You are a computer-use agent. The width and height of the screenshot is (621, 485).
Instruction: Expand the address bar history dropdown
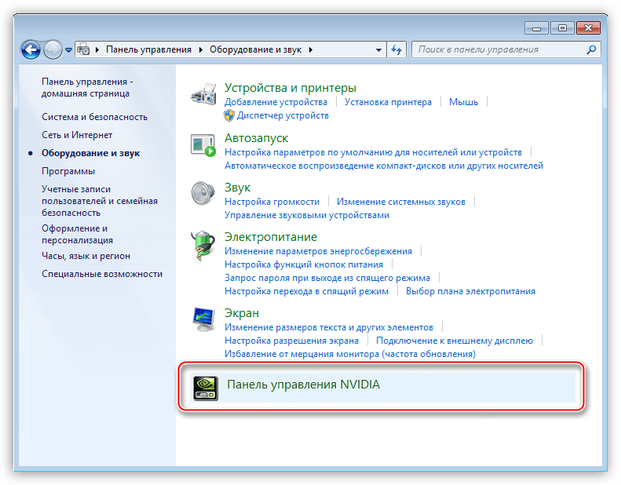coord(378,50)
